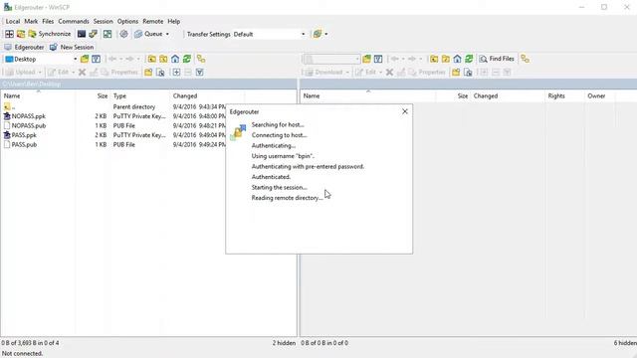The width and height of the screenshot is (637, 358).
Task: Click local Invert Selection icon
Action: click(199, 73)
